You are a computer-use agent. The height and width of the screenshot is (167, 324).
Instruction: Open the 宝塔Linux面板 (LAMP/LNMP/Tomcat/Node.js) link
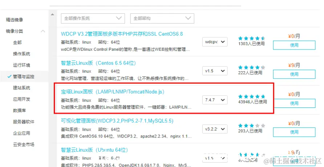[x=113, y=92]
